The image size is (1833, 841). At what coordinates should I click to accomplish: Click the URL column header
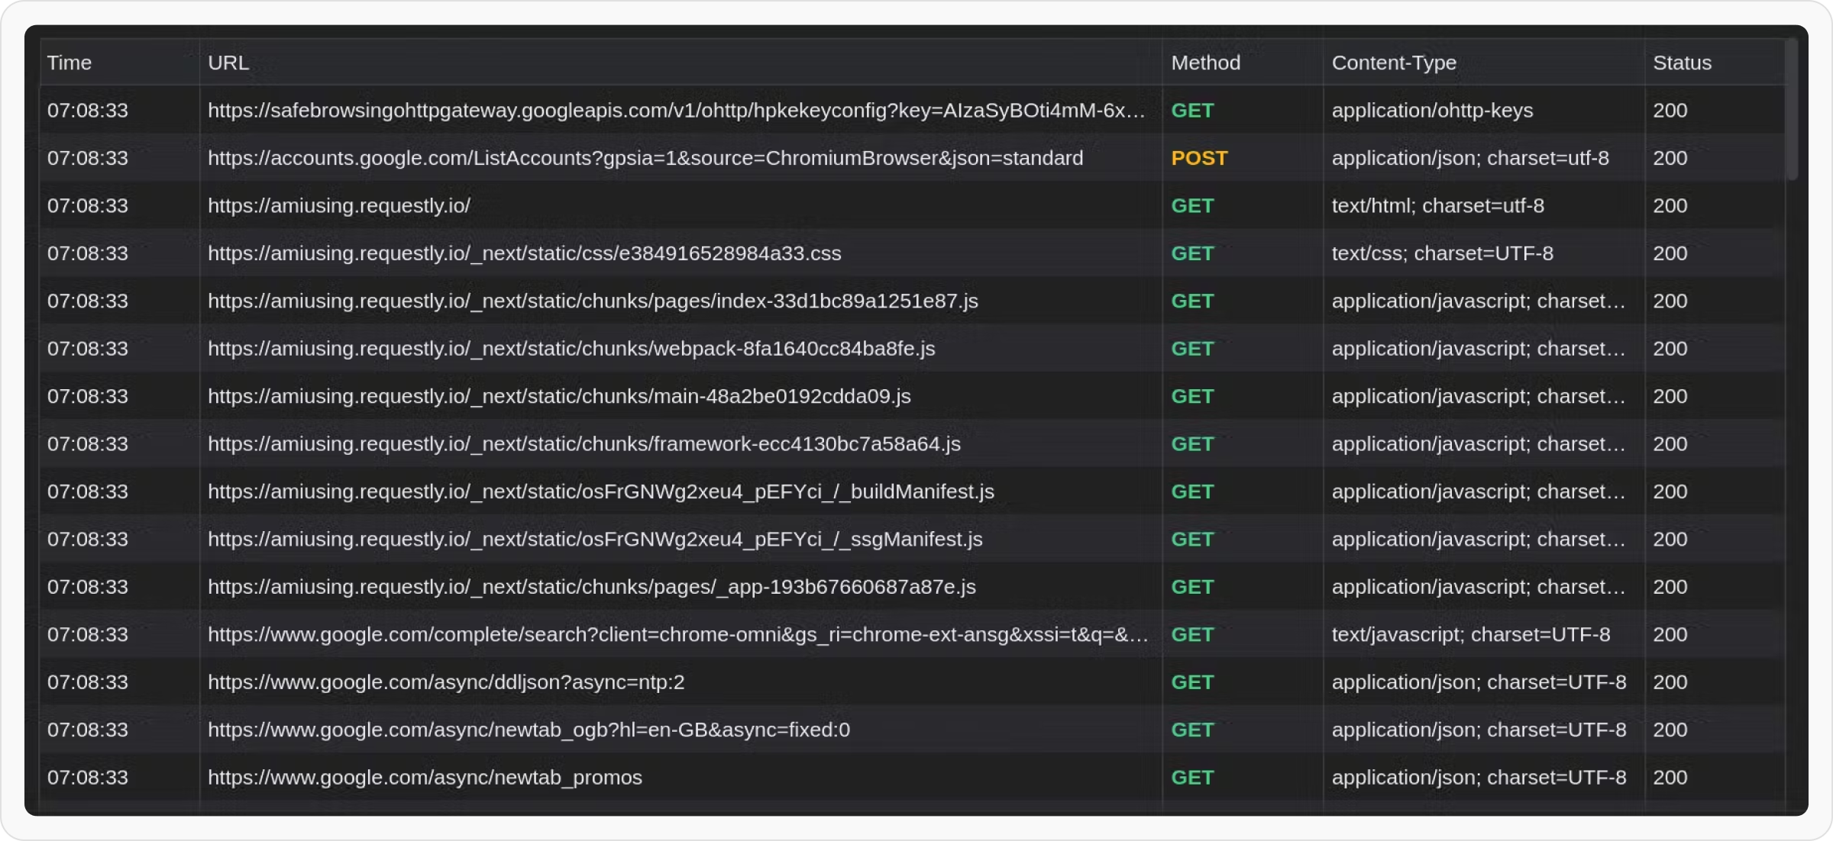click(x=228, y=63)
